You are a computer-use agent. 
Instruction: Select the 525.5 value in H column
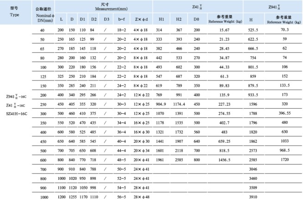click(254, 30)
